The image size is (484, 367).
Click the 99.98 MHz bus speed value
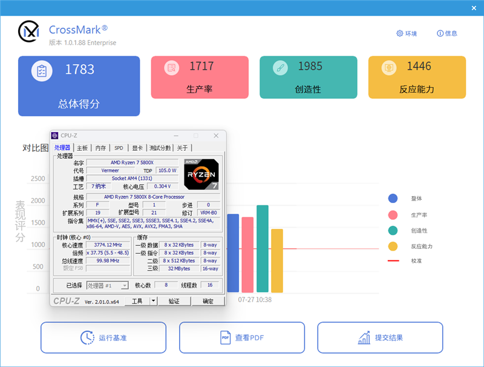(x=108, y=261)
